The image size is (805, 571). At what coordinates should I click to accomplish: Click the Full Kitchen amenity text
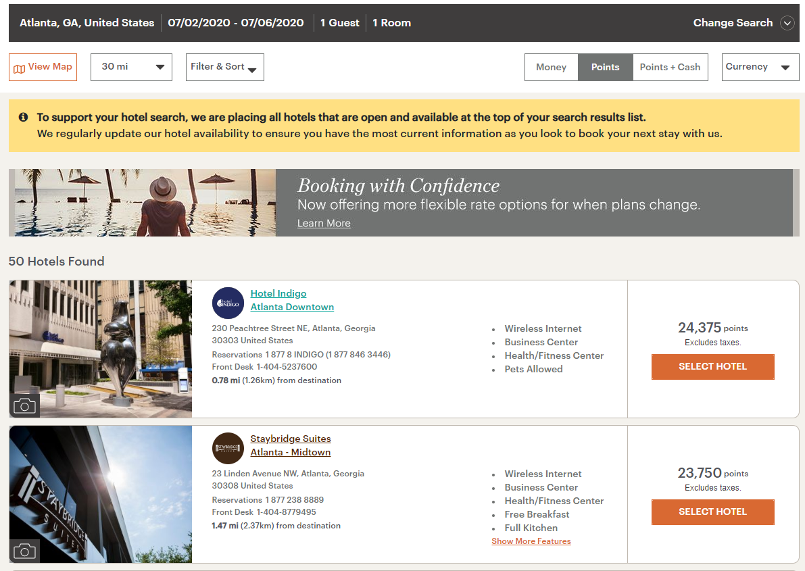pos(531,528)
